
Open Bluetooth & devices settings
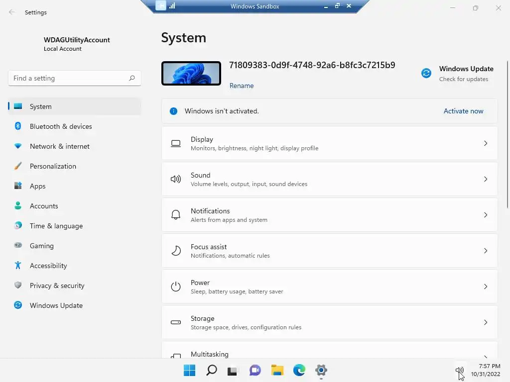coord(75,126)
